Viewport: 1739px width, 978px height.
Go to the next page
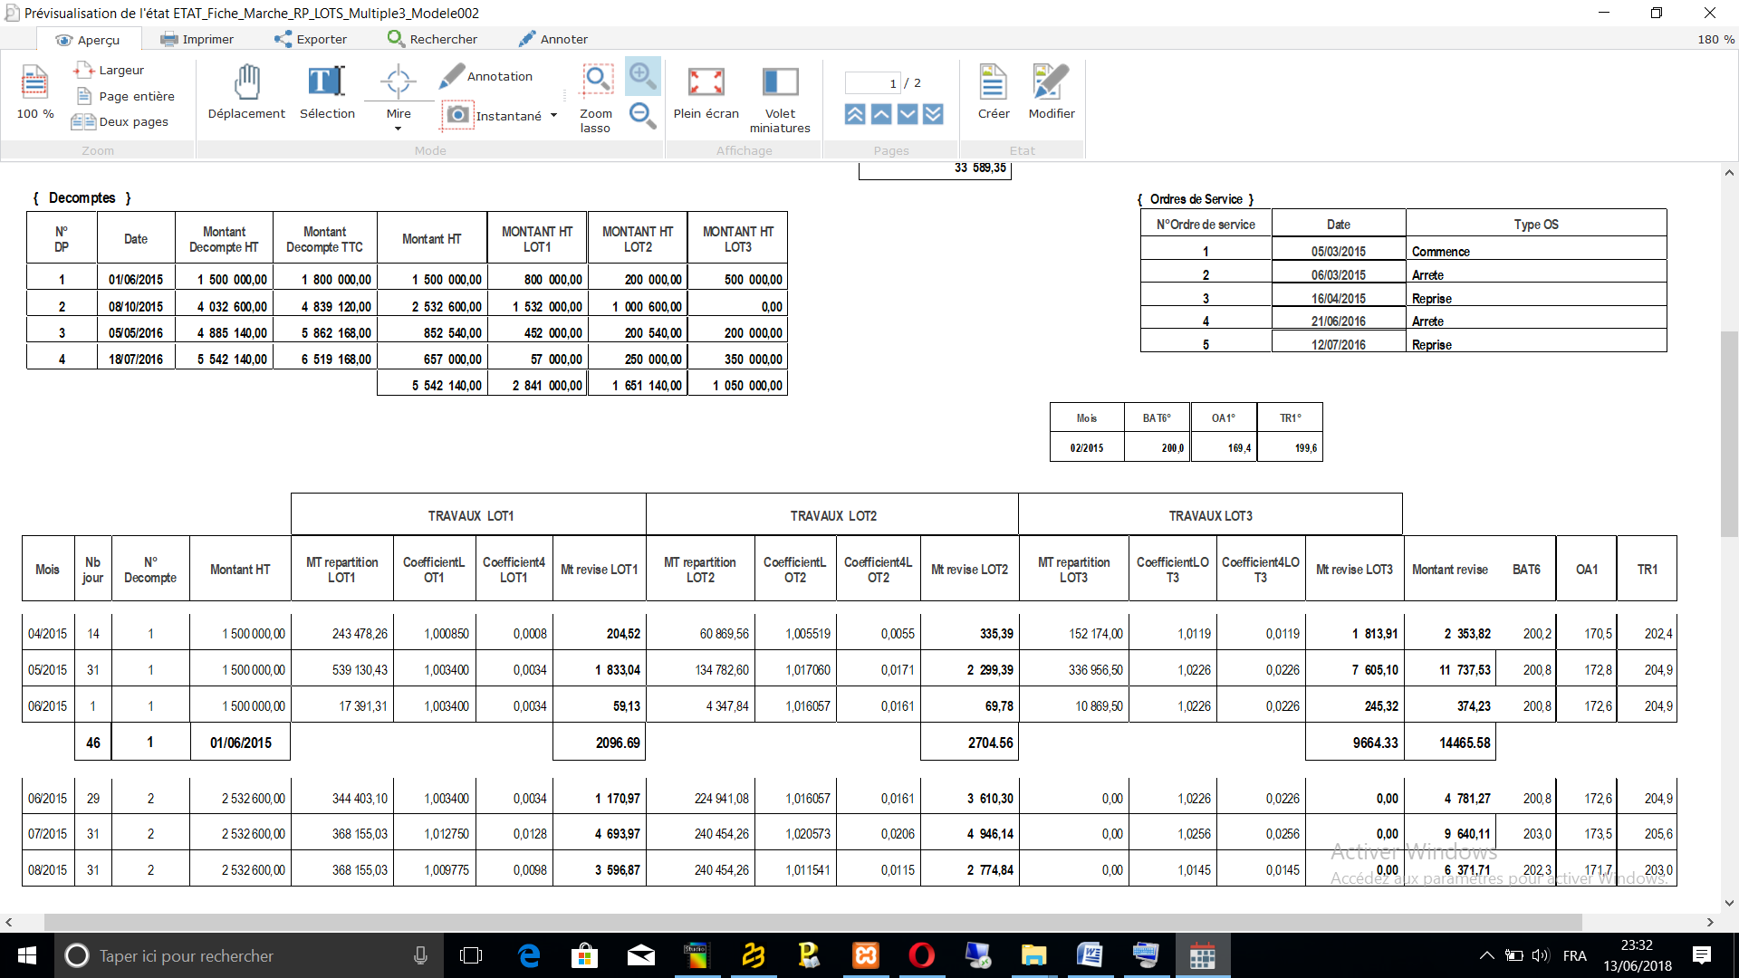(908, 114)
